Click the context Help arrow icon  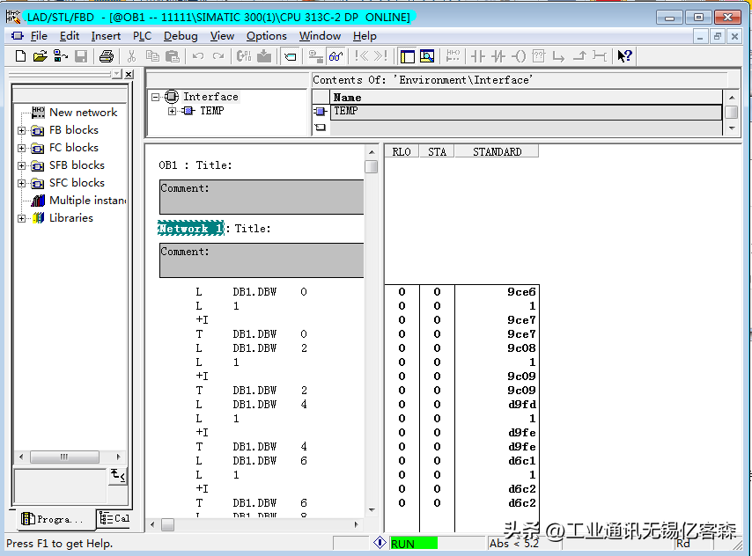624,56
